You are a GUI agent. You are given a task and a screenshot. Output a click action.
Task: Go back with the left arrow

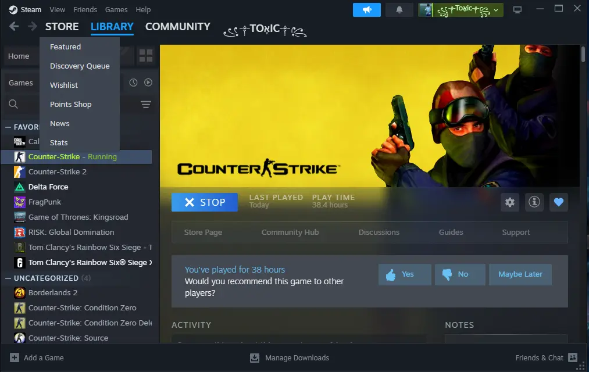14,26
